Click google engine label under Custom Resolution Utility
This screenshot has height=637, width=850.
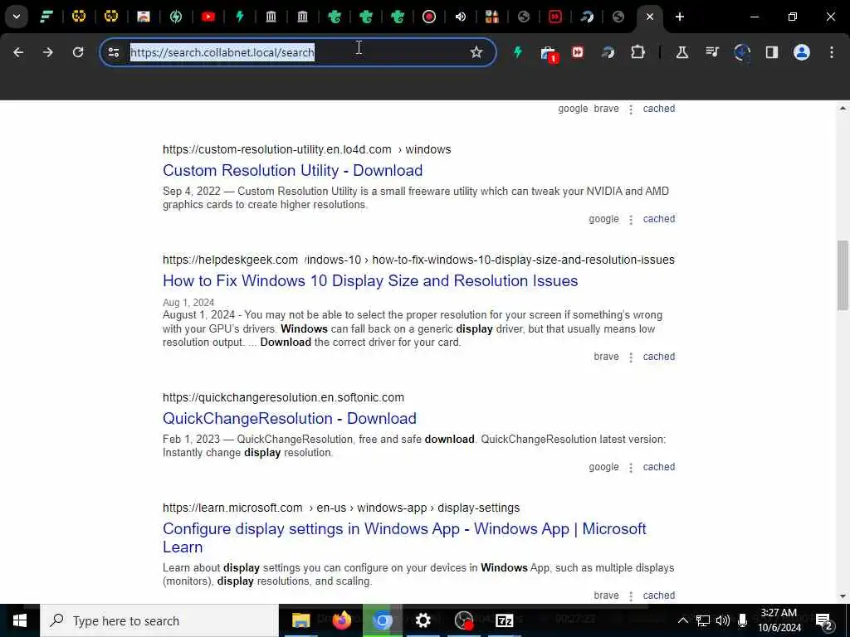[604, 219]
